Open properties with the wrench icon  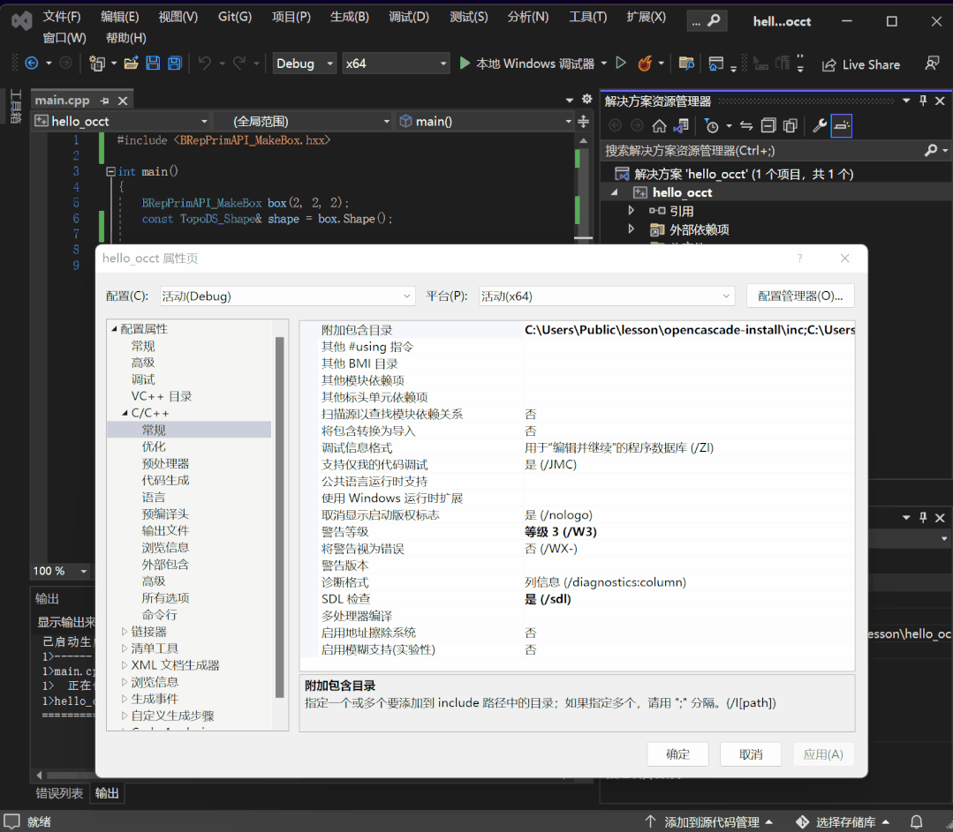pyautogui.click(x=820, y=125)
